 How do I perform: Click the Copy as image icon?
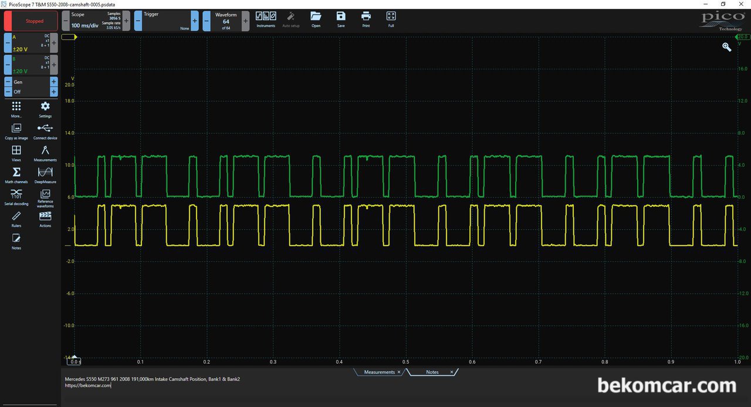(16, 130)
